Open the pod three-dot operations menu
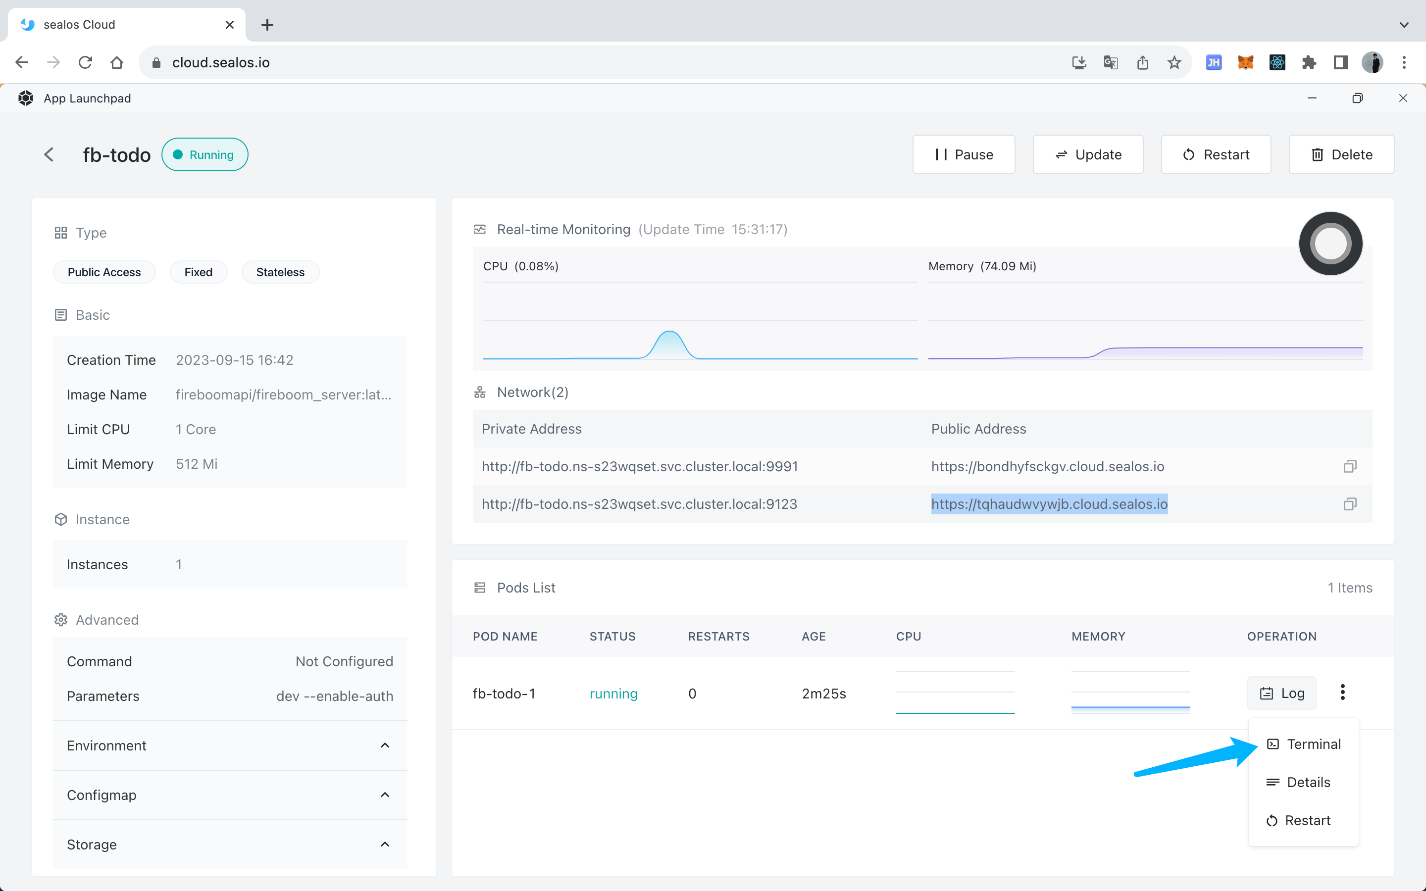The width and height of the screenshot is (1426, 891). 1342,693
